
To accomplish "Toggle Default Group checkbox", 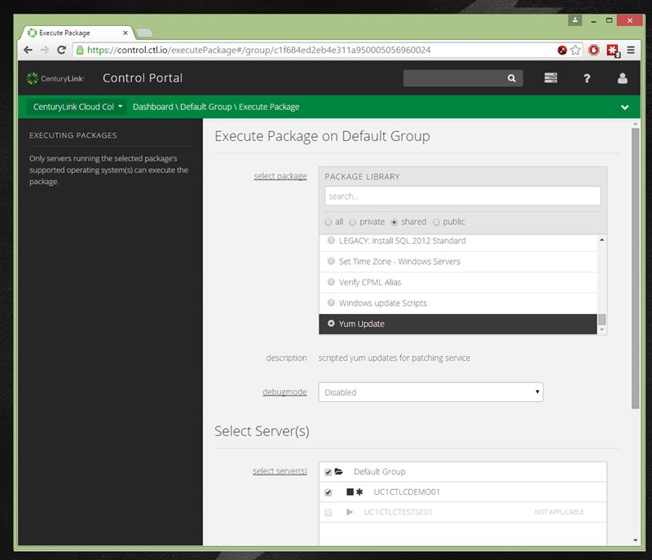I will pyautogui.click(x=328, y=472).
